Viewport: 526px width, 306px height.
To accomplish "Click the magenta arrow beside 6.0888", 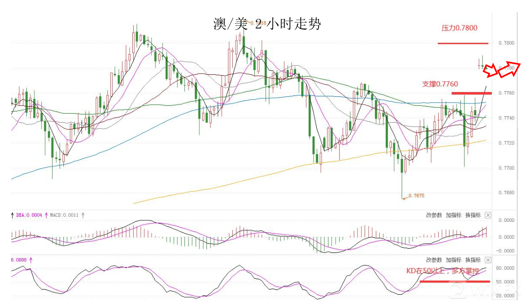I will coord(31,259).
